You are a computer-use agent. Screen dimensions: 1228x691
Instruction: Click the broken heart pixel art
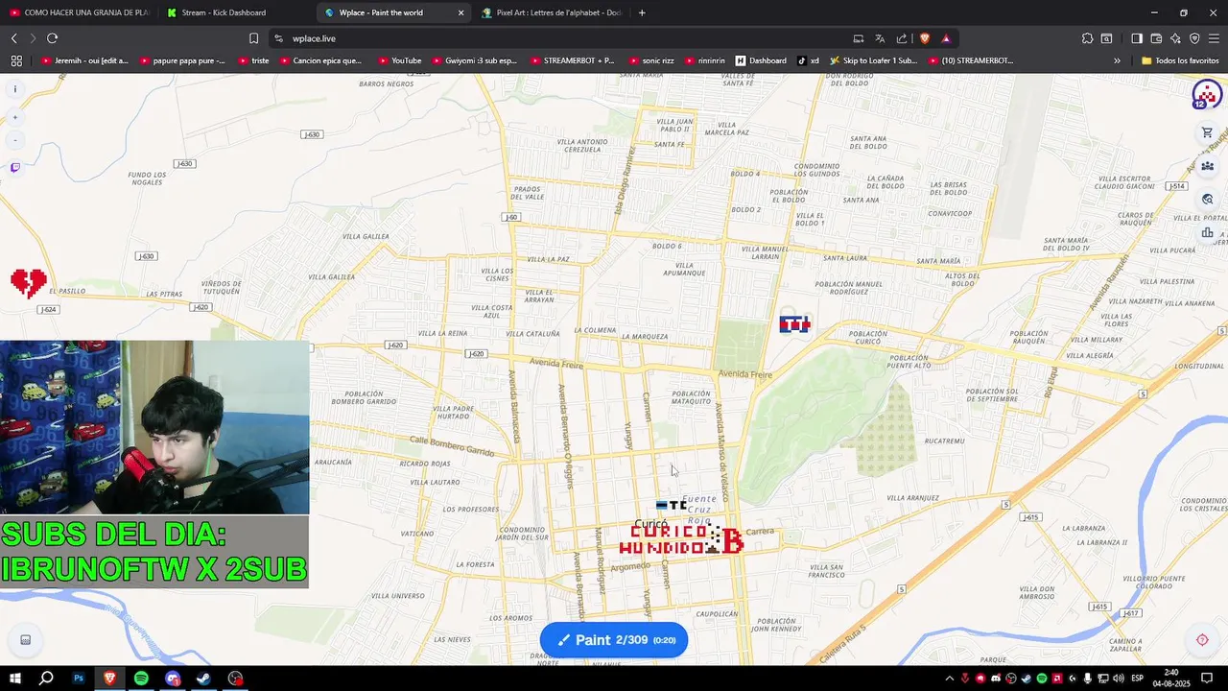click(x=29, y=283)
